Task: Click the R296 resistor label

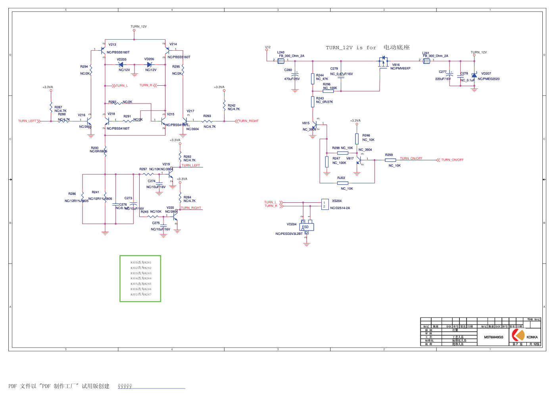Action: (327, 84)
